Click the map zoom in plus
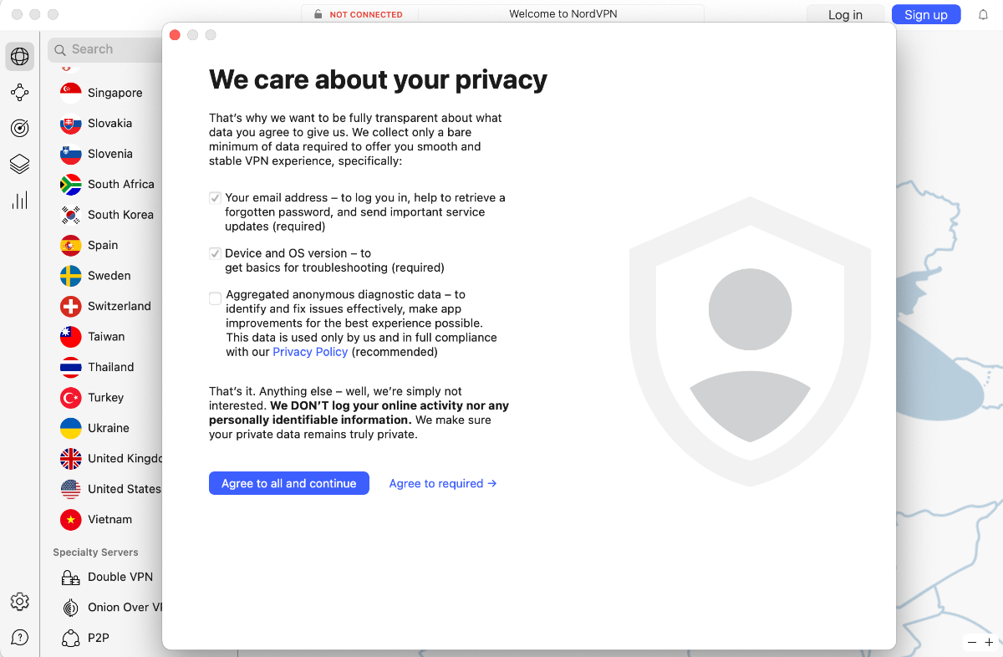 [989, 643]
